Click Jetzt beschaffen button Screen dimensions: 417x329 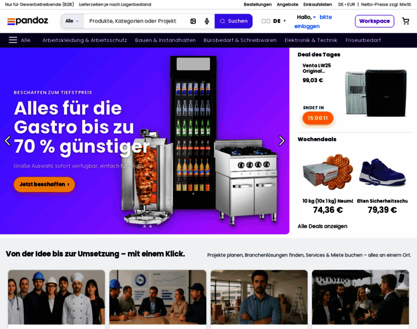(44, 184)
